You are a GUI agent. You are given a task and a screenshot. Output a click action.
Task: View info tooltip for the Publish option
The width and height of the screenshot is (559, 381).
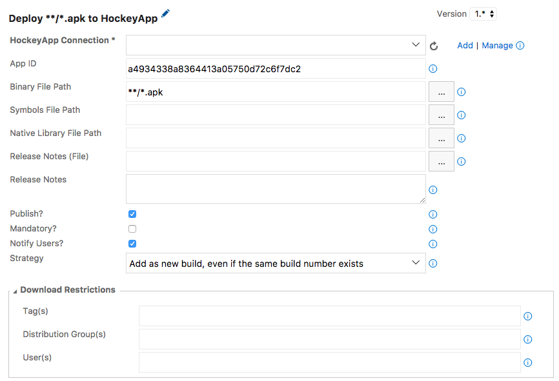click(432, 214)
